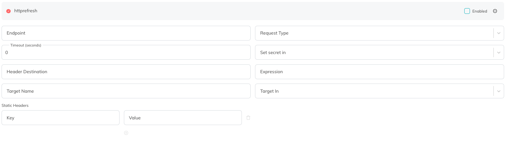The image size is (506, 142).
Task: Click the red check status icon beside httprefresh
Action: click(x=8, y=11)
